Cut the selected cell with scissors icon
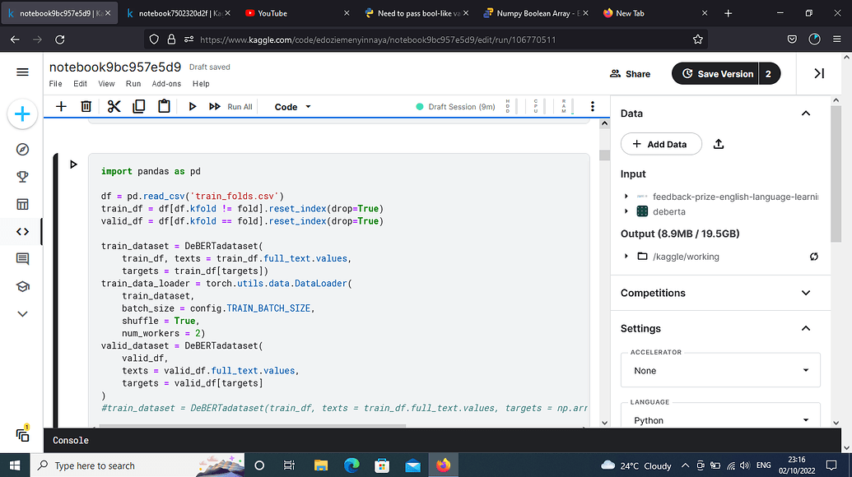The height and width of the screenshot is (477, 852). (x=114, y=106)
